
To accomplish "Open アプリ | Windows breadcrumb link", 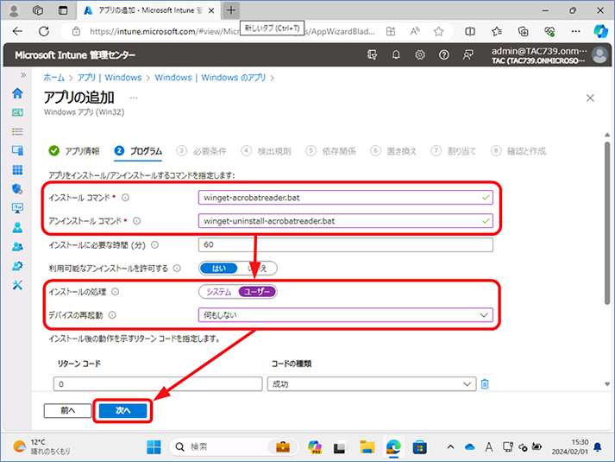I will point(110,78).
